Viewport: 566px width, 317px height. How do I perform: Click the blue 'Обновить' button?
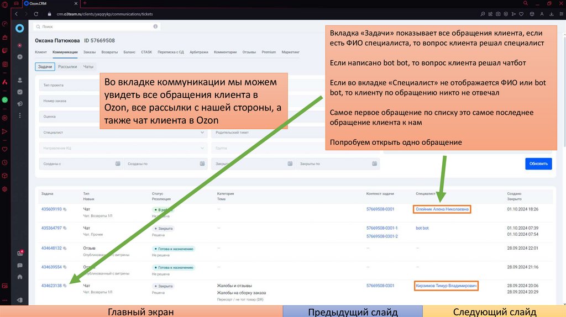[x=538, y=163]
